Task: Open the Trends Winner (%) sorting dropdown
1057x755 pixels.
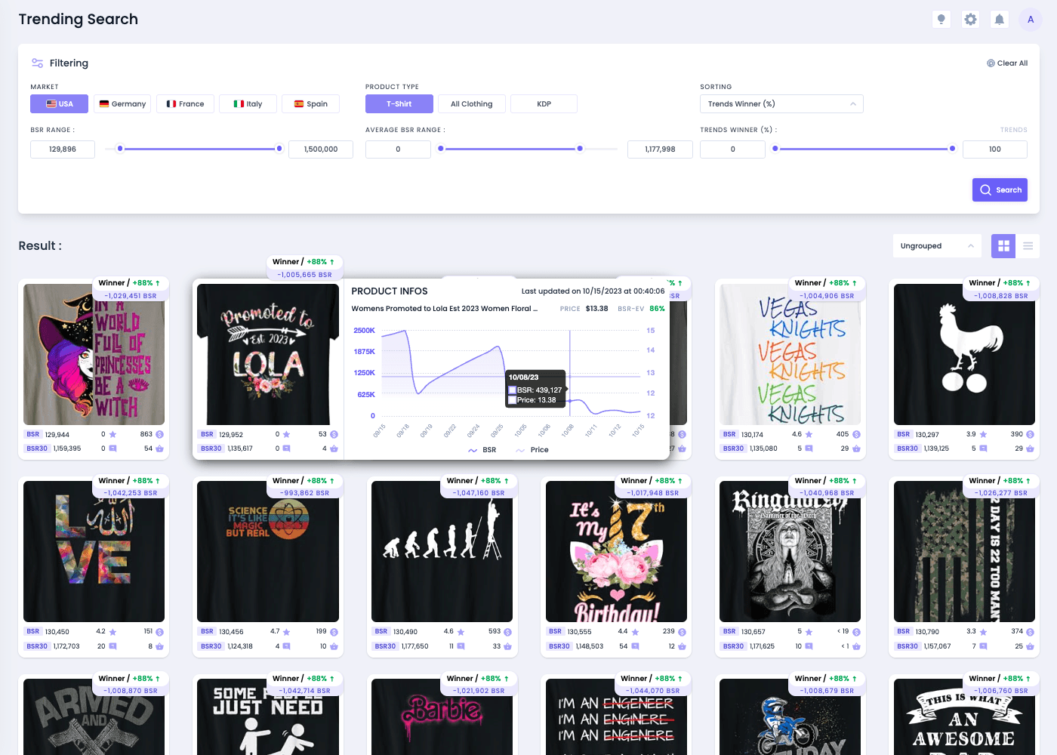Action: coord(781,104)
